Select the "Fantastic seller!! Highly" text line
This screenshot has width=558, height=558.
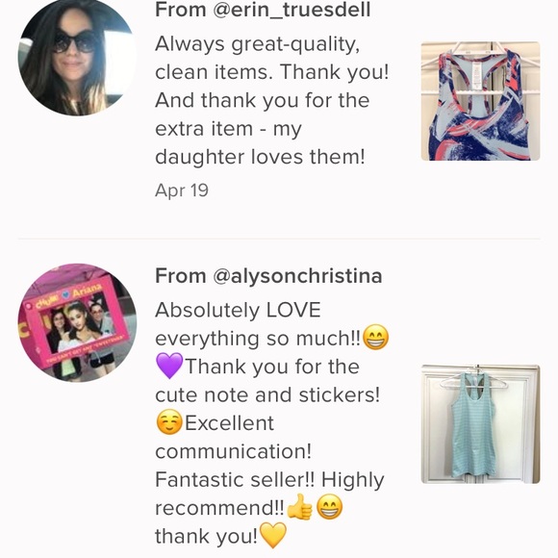(x=269, y=480)
